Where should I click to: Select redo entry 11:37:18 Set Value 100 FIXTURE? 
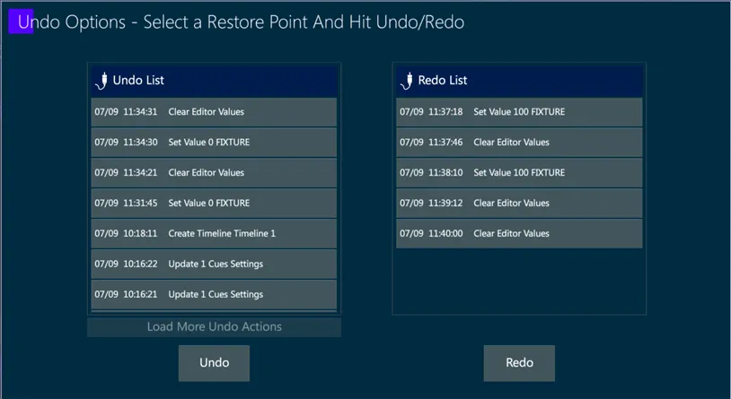519,112
